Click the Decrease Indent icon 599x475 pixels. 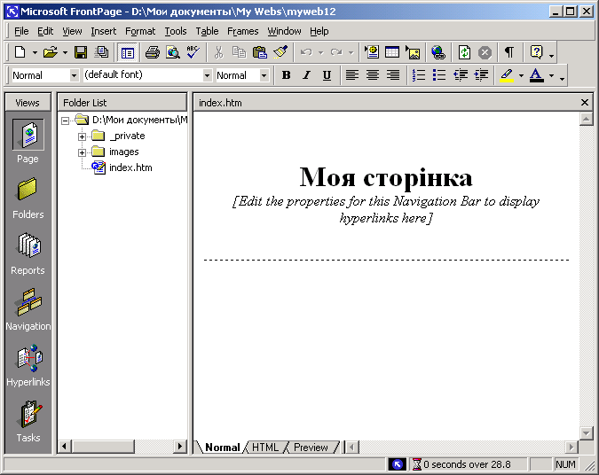pyautogui.click(x=461, y=75)
